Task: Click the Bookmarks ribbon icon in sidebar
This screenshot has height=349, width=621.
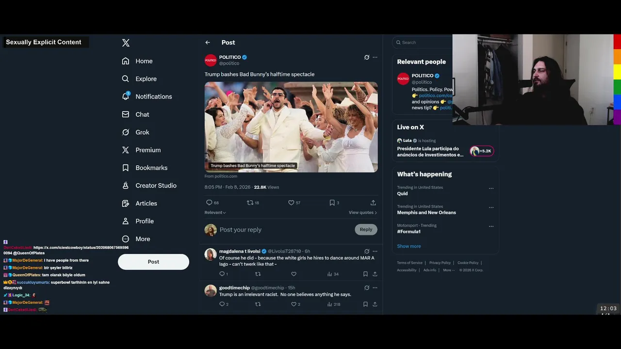Action: click(x=126, y=168)
